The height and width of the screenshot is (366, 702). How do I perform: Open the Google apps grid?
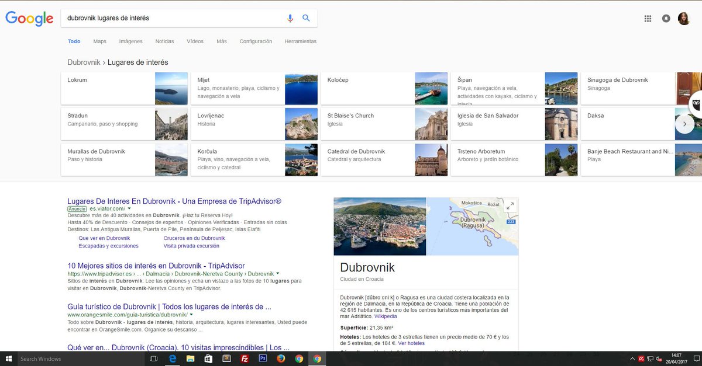pos(648,19)
